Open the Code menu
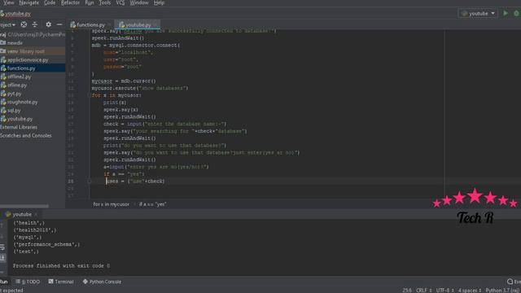The height and width of the screenshot is (293, 521). pos(50,2)
